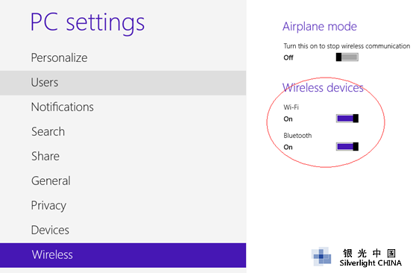Disable the Wi-Fi toggle
Image resolution: width=413 pixels, height=273 pixels.
347,119
